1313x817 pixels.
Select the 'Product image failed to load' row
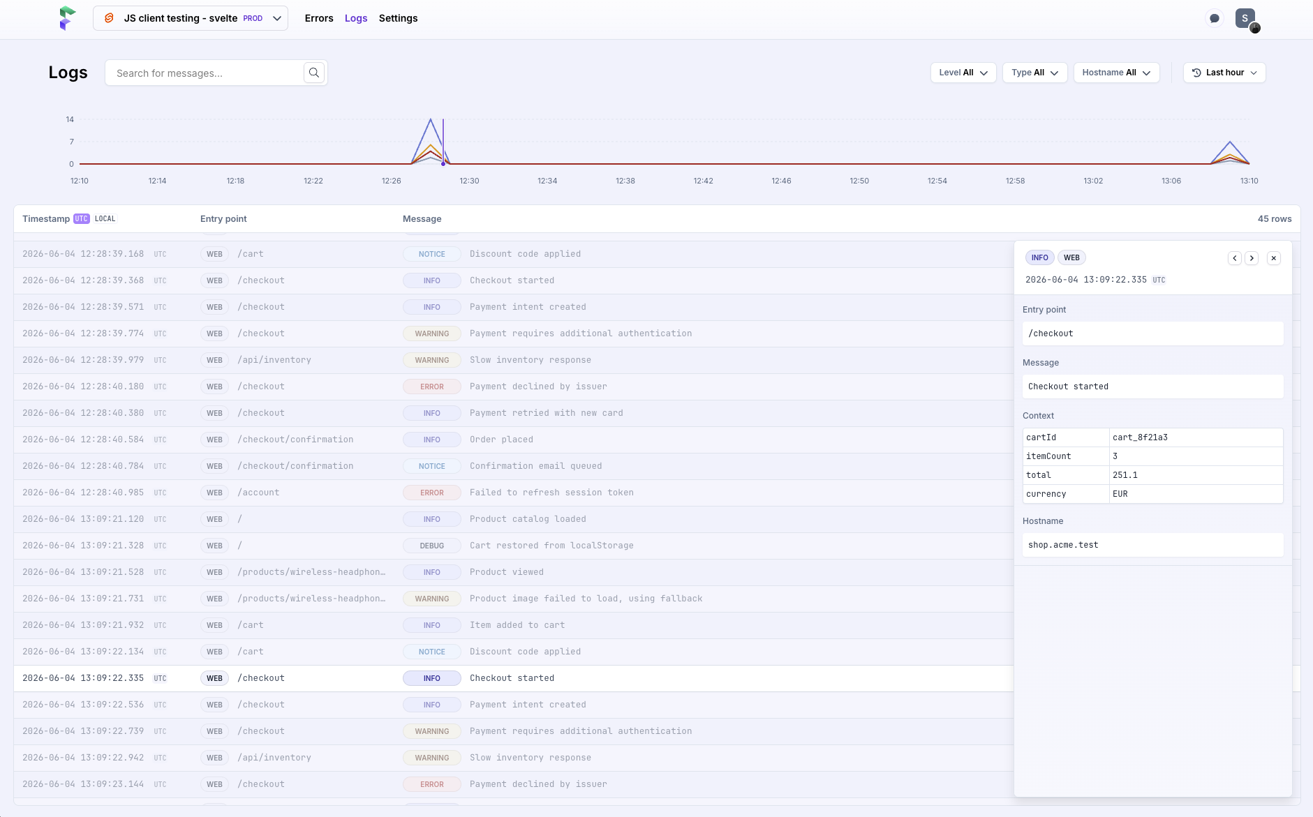513,599
